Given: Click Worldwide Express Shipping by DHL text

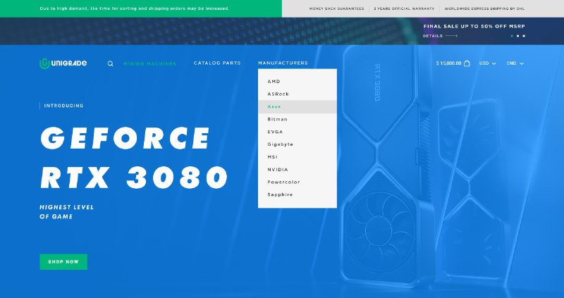Looking at the screenshot, I should pos(484,8).
